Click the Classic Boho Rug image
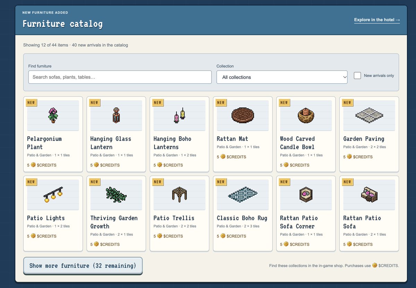416x288 pixels. pyautogui.click(x=243, y=194)
